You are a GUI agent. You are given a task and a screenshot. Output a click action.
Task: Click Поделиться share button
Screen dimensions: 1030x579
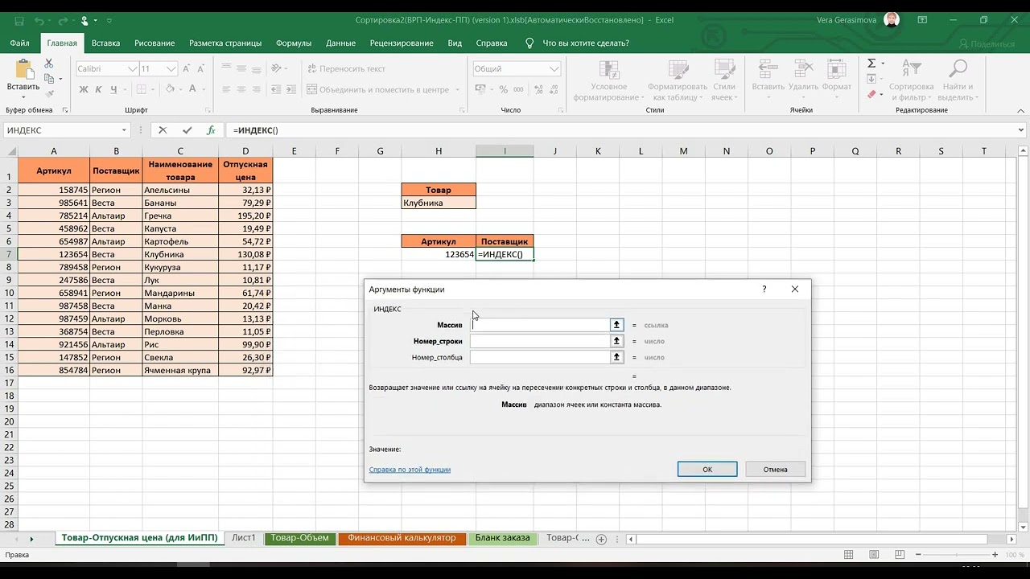point(987,44)
